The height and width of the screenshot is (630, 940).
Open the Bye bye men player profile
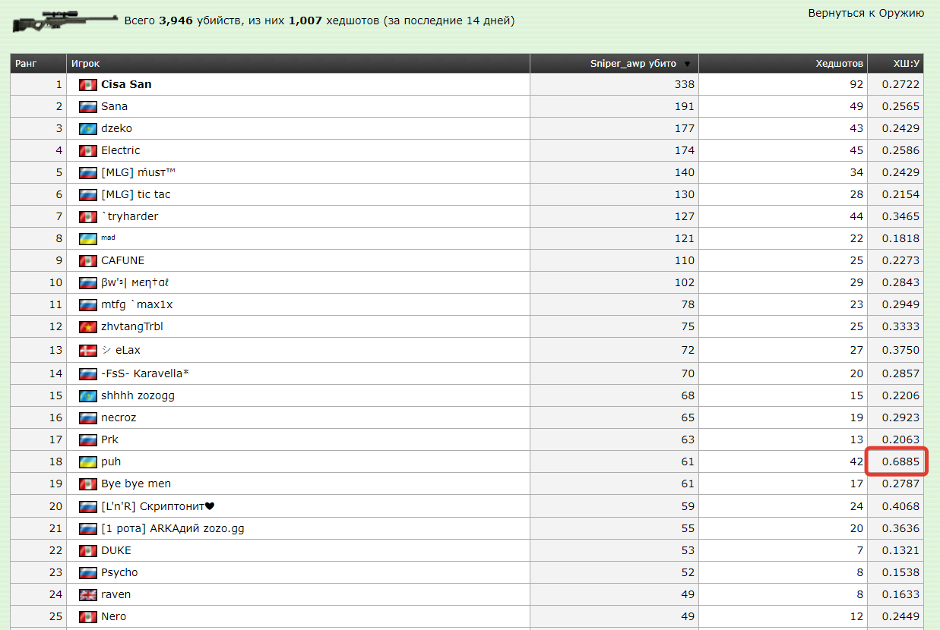(135, 484)
